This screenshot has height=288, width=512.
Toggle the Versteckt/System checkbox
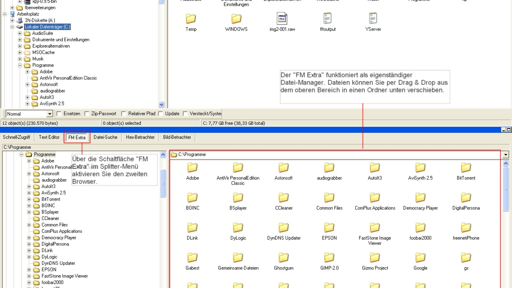[x=185, y=114]
